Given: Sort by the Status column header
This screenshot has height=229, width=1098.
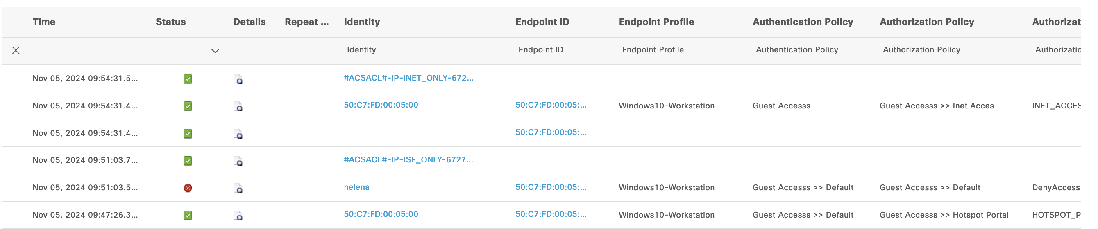Looking at the screenshot, I should pos(170,22).
